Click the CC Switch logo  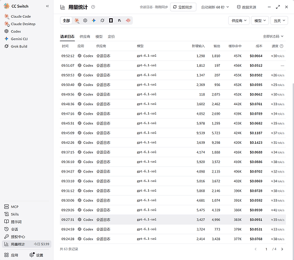tap(6, 6)
